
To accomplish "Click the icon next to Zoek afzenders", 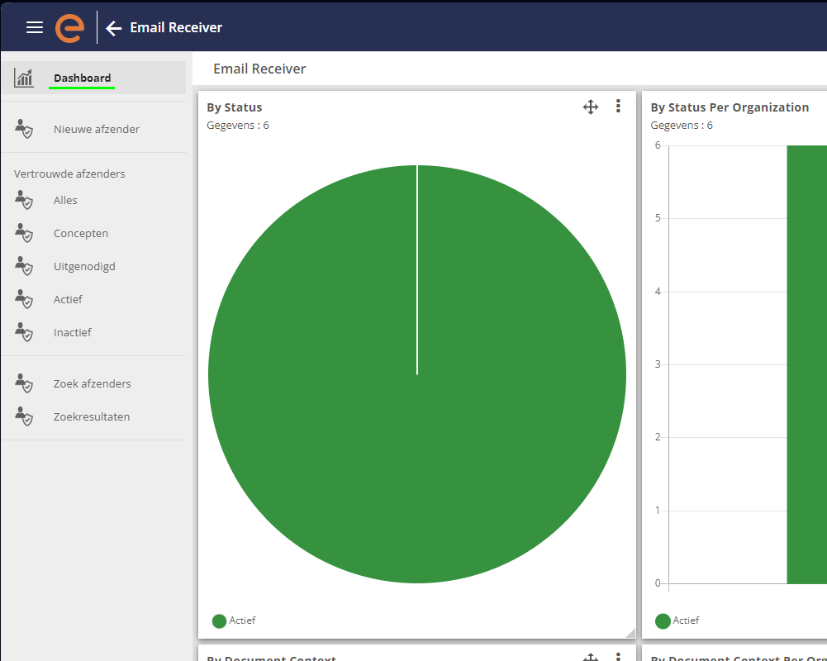I will pos(24,383).
